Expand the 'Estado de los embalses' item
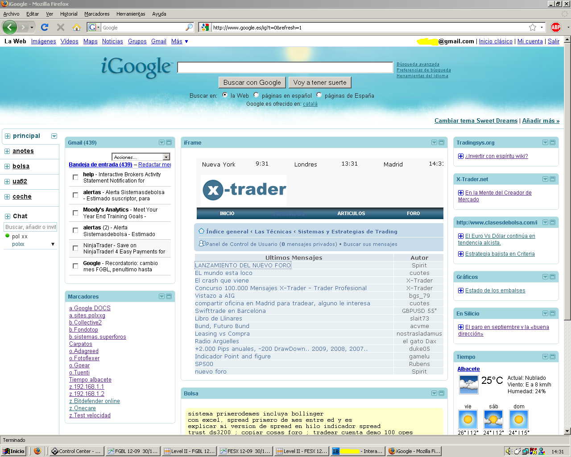The height and width of the screenshot is (457, 571). click(x=461, y=291)
